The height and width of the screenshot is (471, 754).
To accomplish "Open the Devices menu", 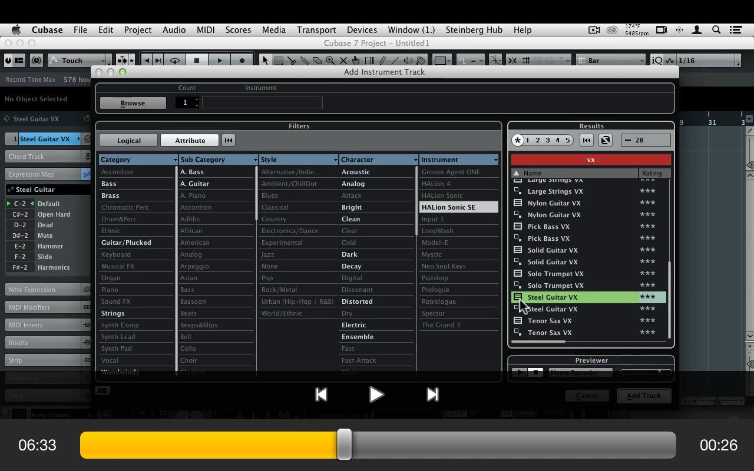I will (362, 29).
